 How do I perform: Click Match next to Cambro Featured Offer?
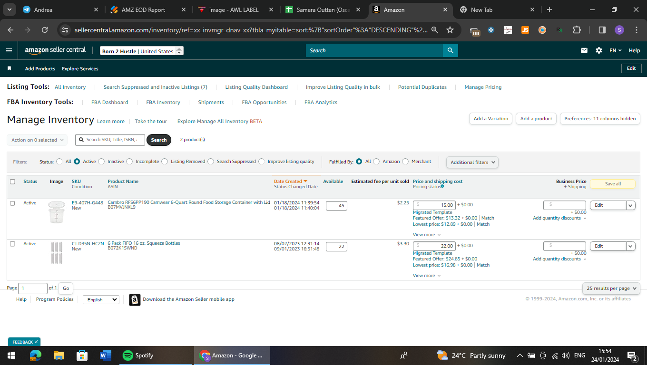(x=488, y=218)
